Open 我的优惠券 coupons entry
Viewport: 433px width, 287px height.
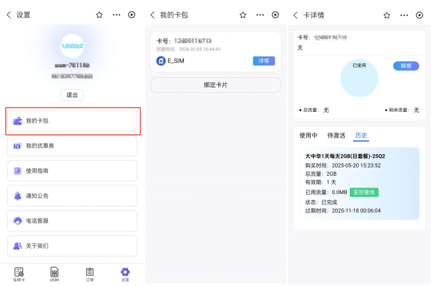tap(72, 146)
